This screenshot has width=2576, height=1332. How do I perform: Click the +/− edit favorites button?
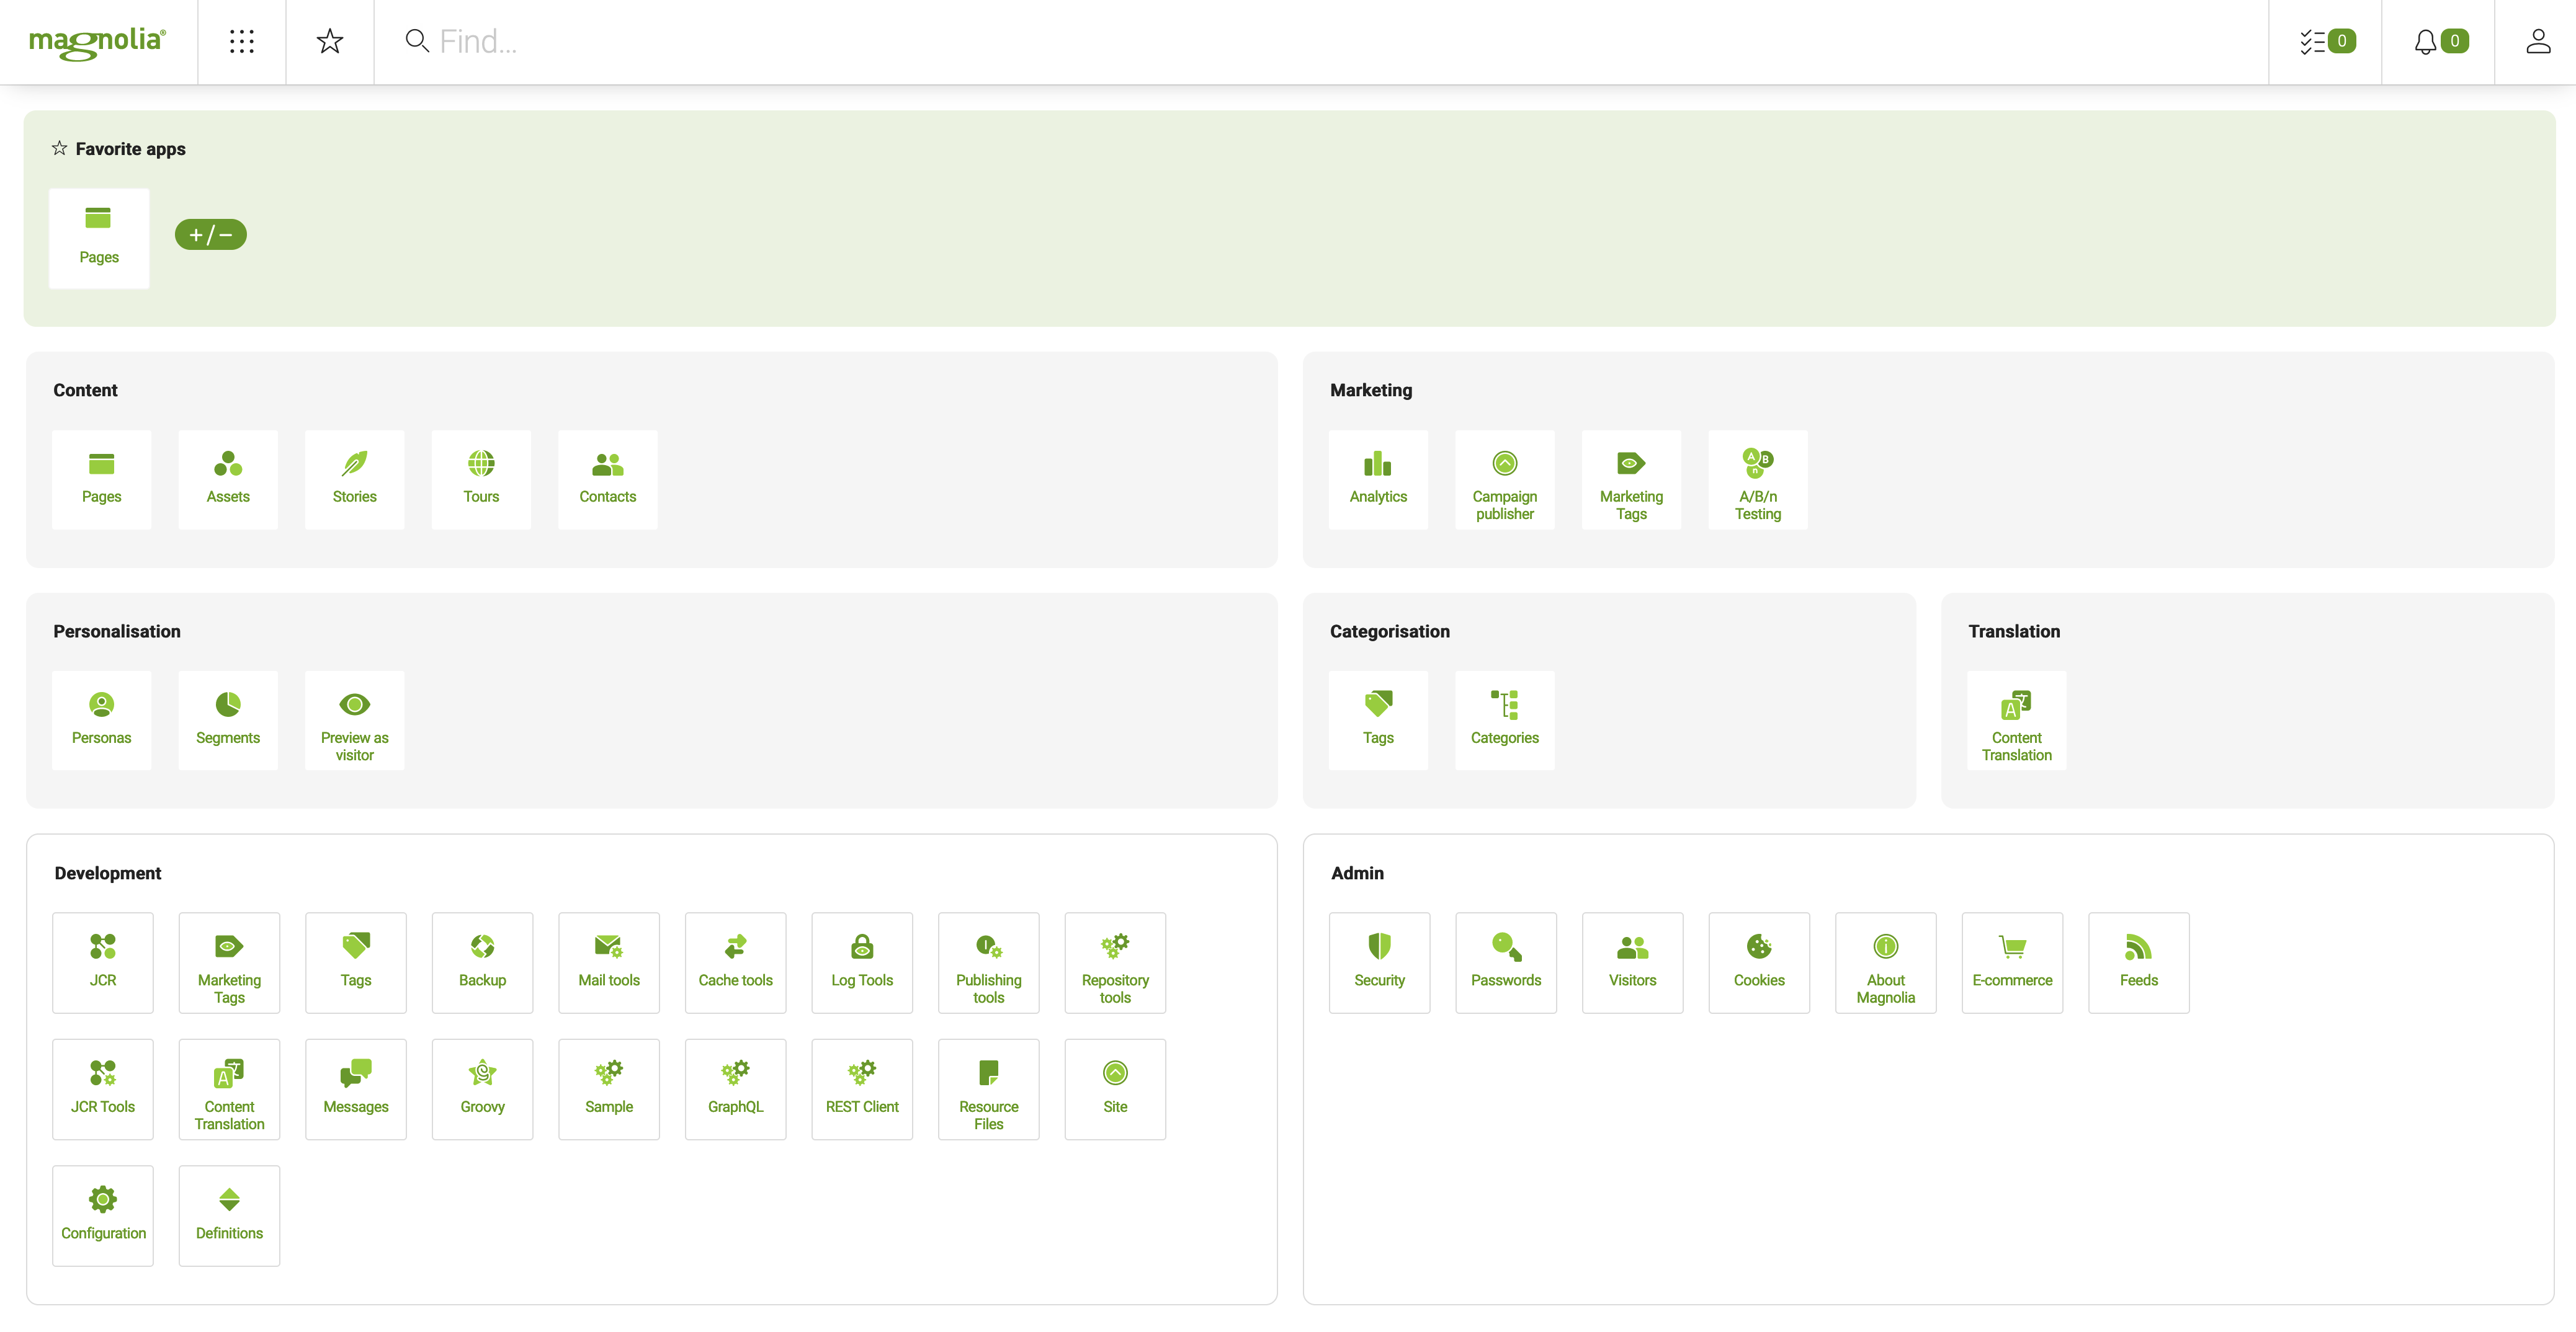coord(211,235)
